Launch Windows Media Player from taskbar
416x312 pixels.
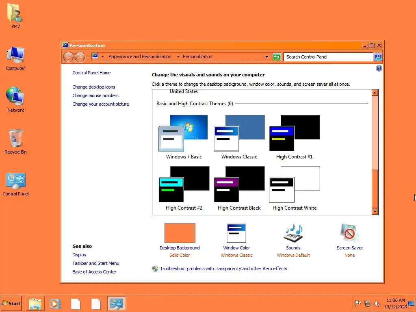pos(55,303)
